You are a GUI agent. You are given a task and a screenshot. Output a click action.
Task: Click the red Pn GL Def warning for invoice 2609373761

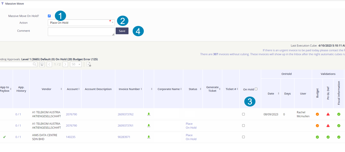328,126
